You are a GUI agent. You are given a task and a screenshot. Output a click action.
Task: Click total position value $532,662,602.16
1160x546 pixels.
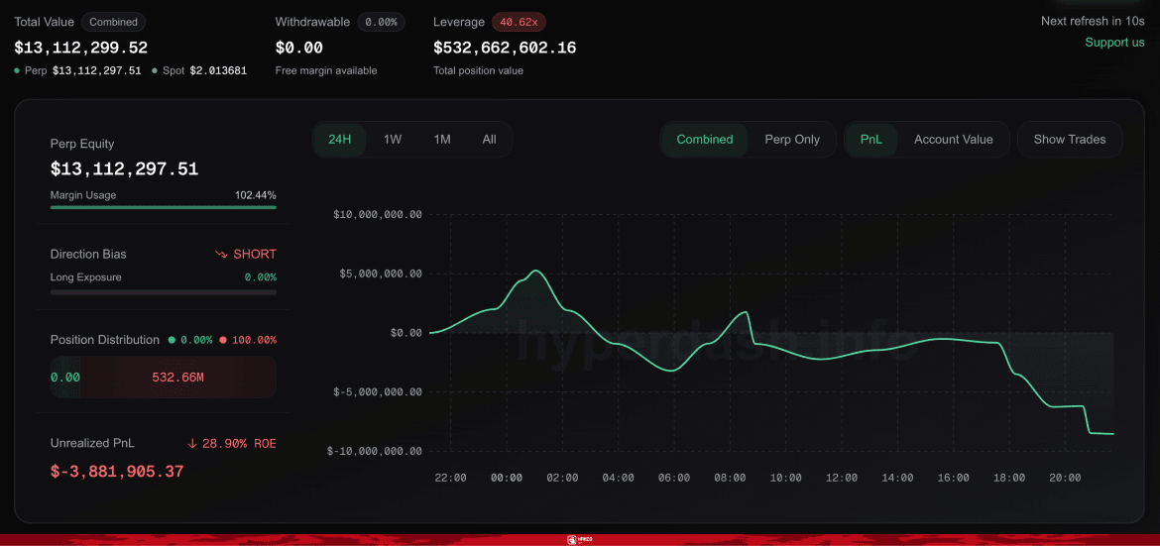tap(505, 49)
